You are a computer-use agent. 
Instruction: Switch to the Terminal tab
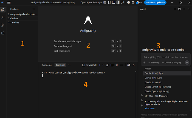(60, 65)
